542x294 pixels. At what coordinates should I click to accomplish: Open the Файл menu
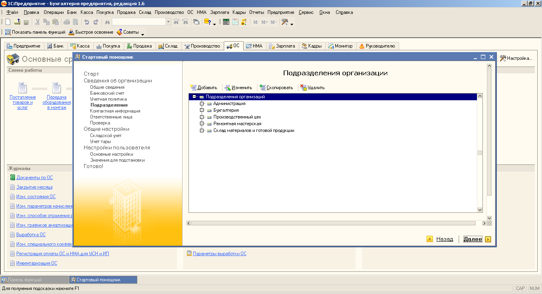tap(12, 12)
